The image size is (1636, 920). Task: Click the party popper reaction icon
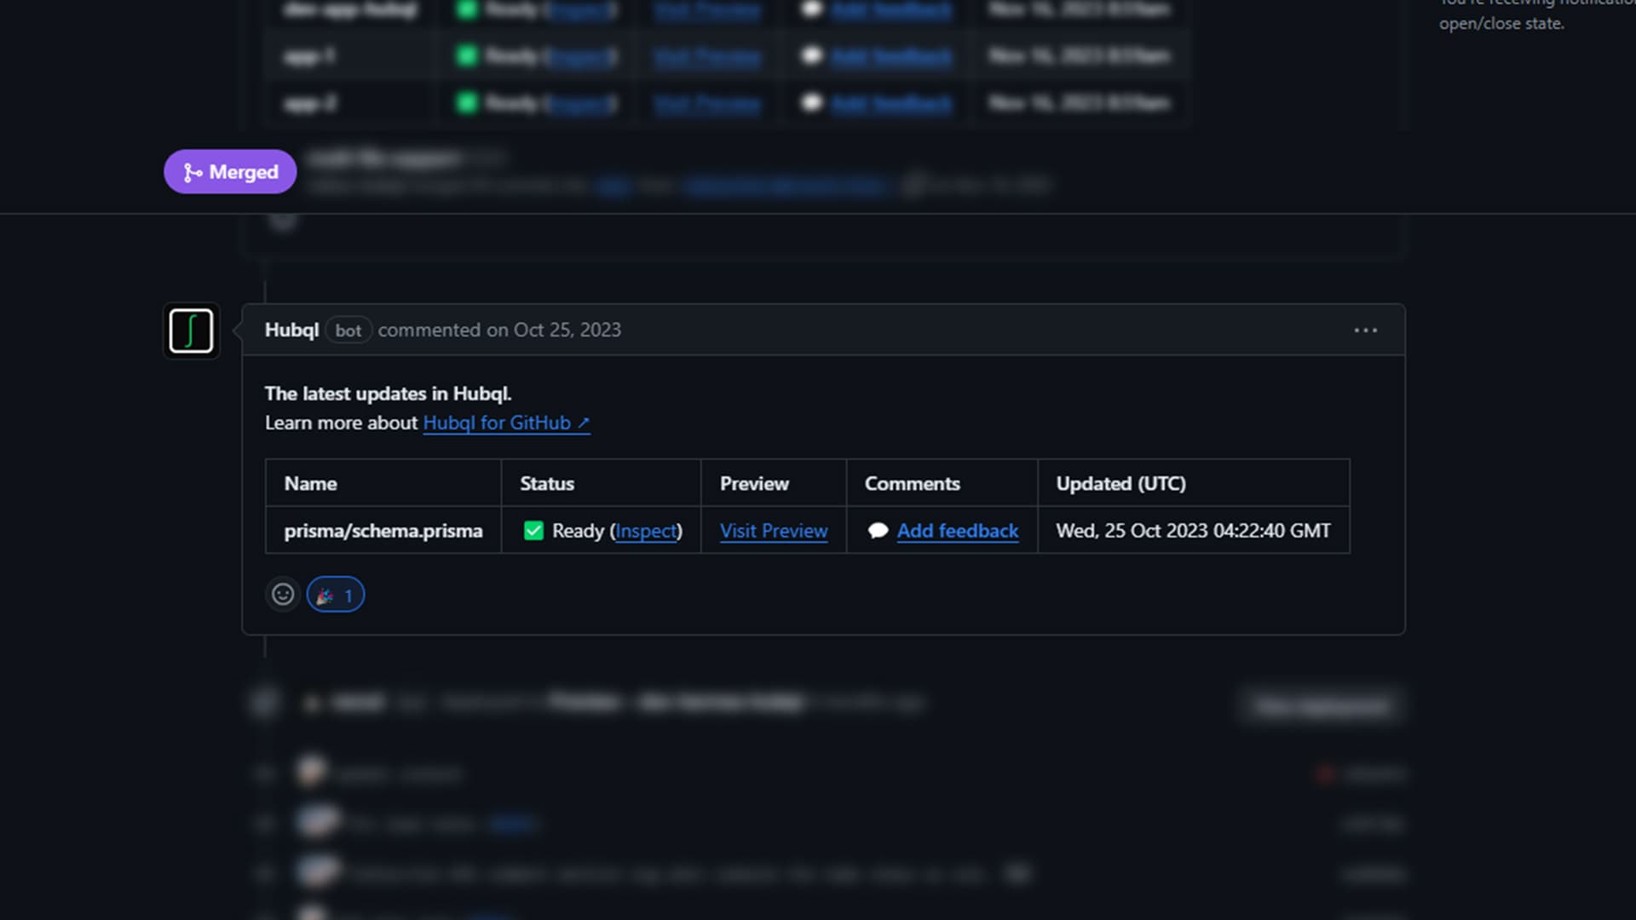(325, 595)
